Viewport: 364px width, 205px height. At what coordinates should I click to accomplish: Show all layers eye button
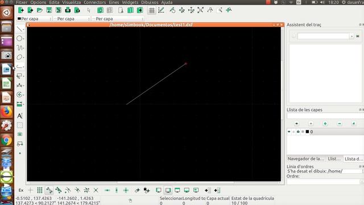coord(296,124)
